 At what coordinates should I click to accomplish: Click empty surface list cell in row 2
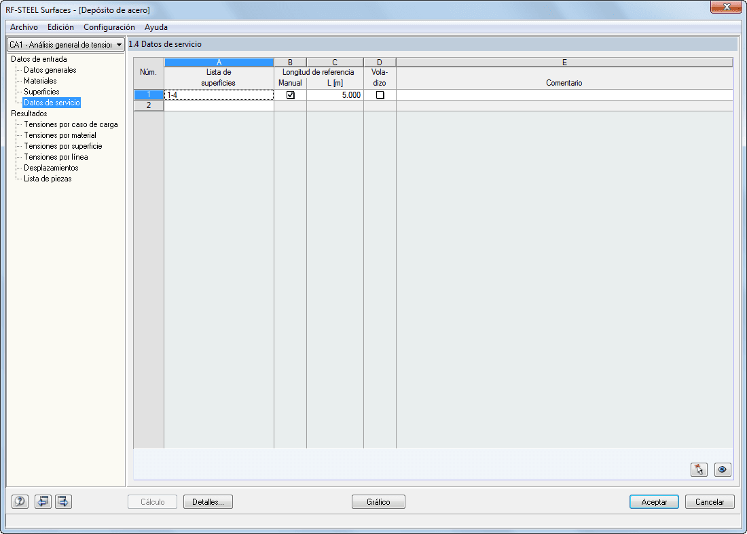click(x=219, y=105)
